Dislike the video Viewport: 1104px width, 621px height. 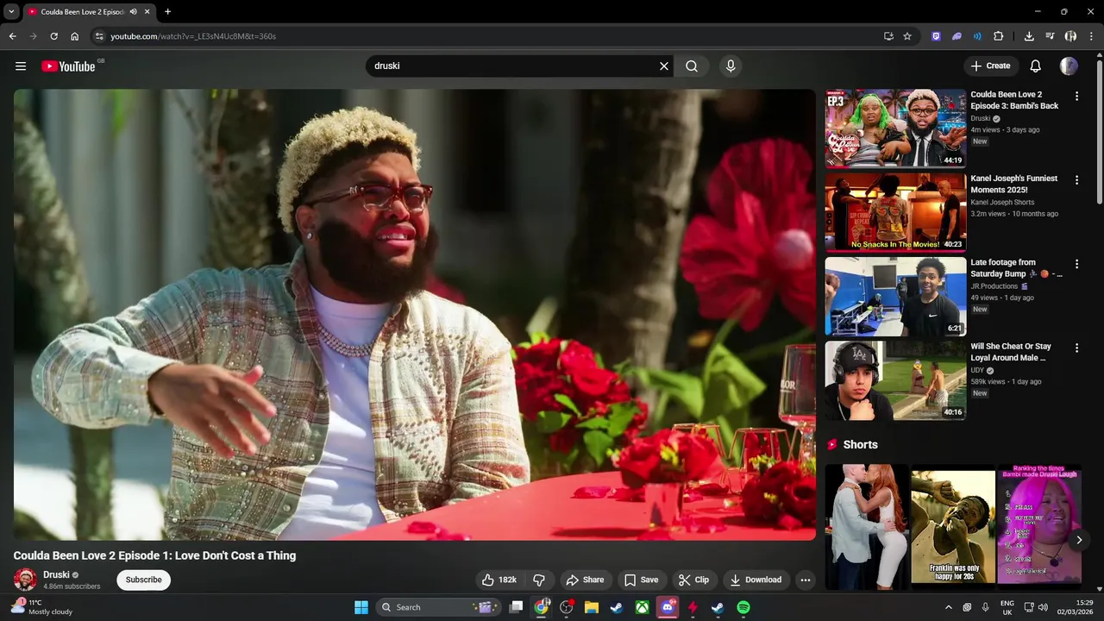539,580
